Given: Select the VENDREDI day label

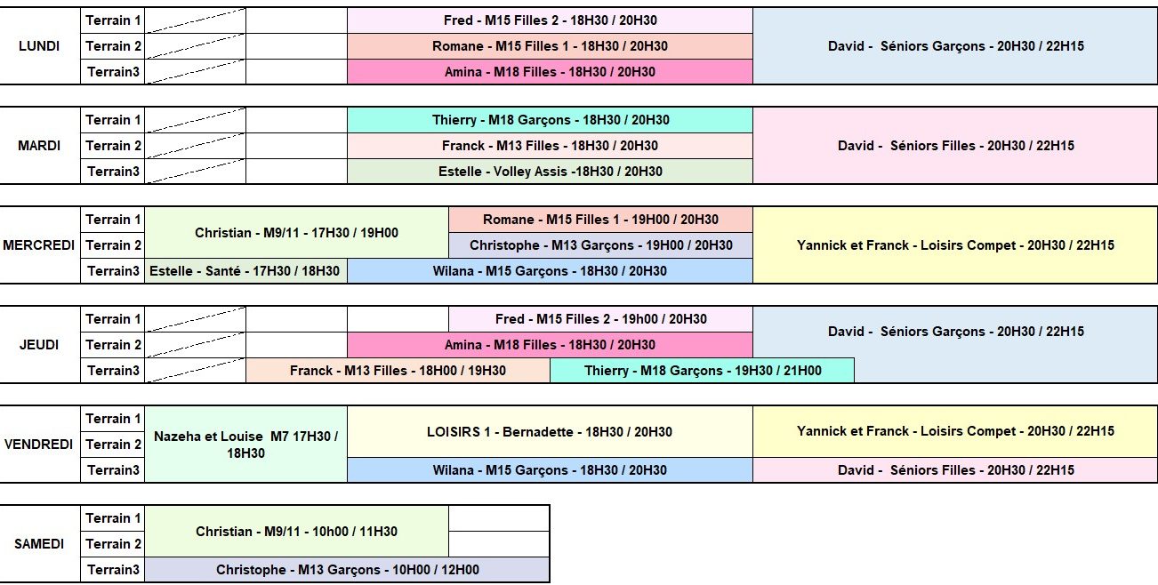Looking at the screenshot, I should click(x=40, y=445).
